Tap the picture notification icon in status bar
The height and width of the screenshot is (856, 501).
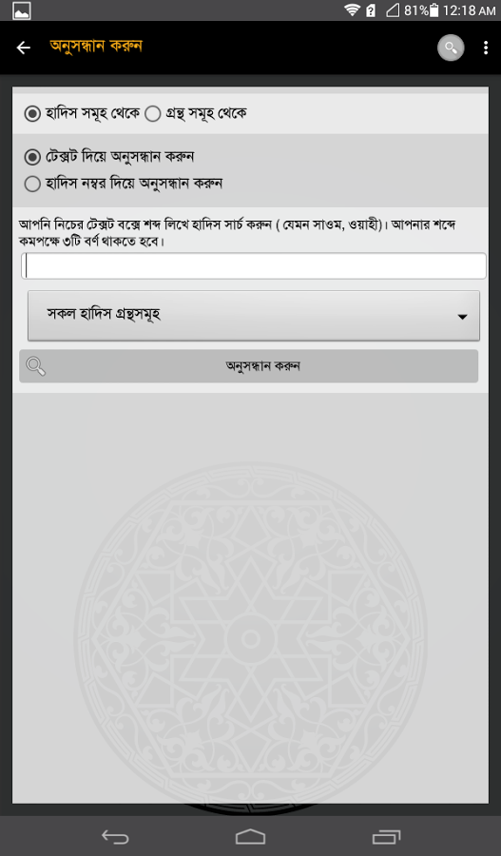[x=22, y=10]
